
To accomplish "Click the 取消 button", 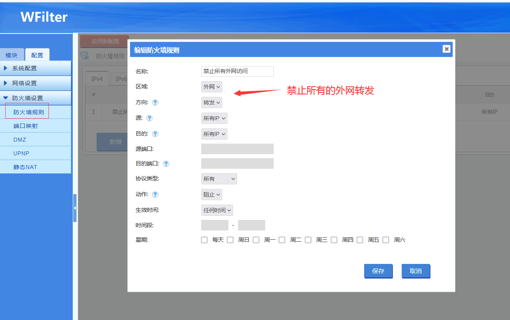I will click(416, 271).
